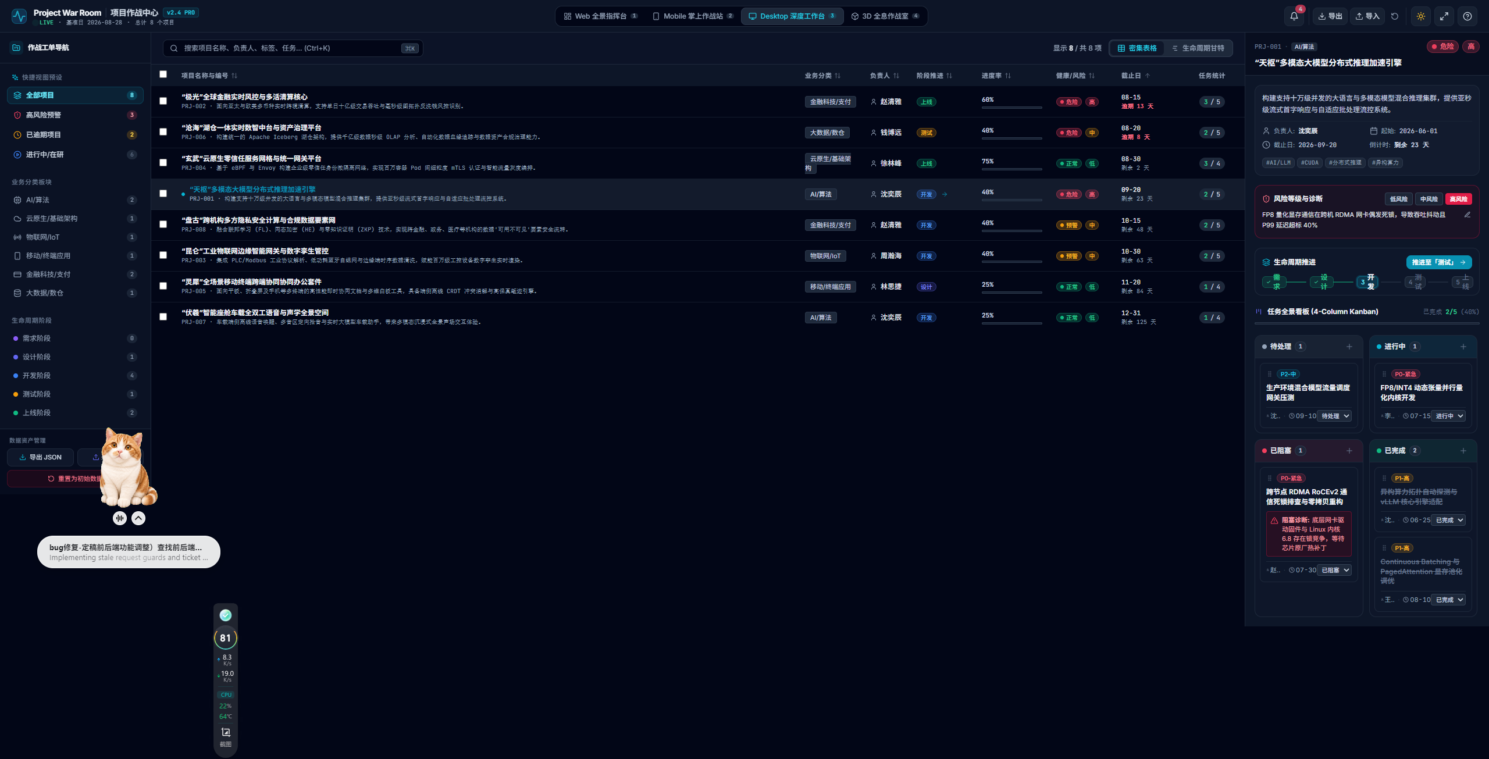Open 已阻塞 status dropdown on 07-30 card
The width and height of the screenshot is (1489, 759).
point(1334,570)
